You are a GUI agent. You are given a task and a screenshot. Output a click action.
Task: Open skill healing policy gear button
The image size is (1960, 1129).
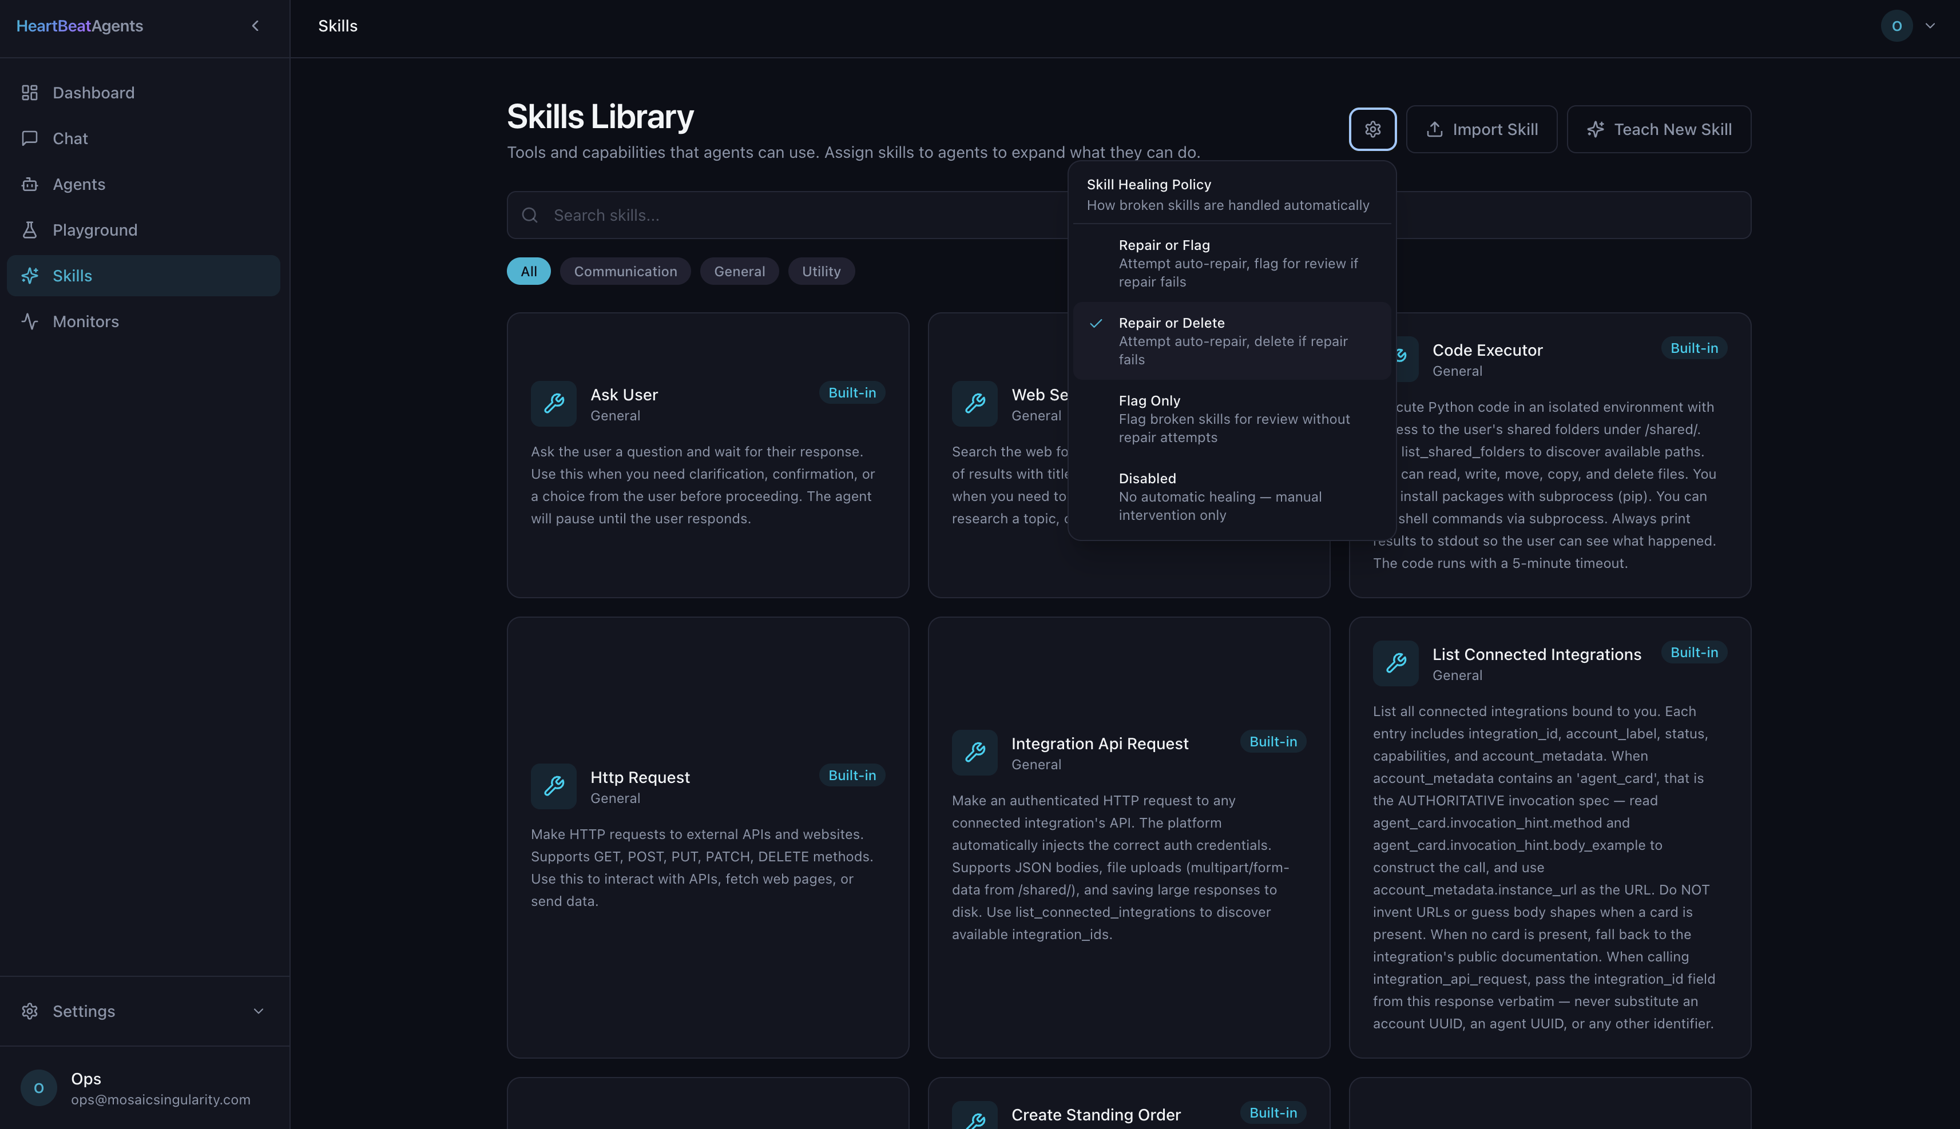click(x=1372, y=129)
